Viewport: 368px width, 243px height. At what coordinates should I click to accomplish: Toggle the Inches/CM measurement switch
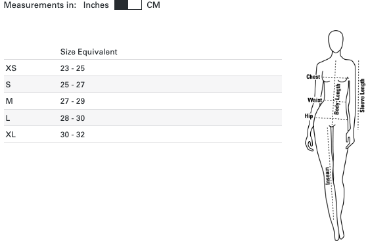[128, 5]
